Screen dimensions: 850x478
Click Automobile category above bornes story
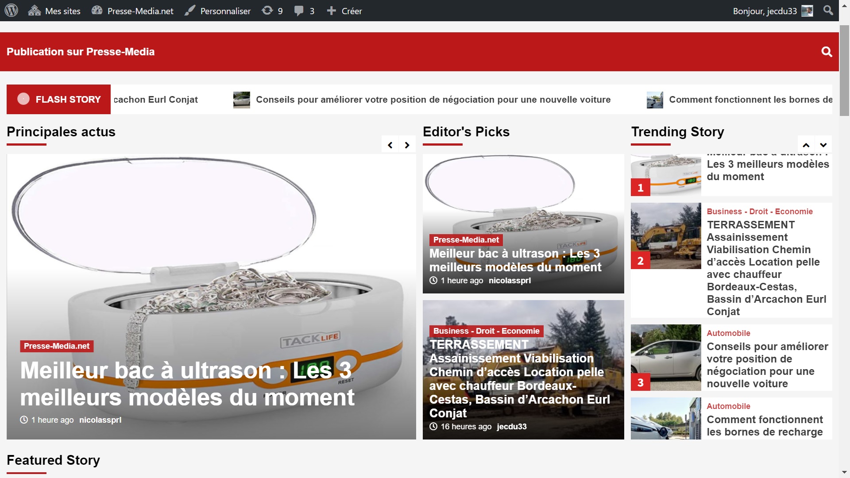pos(728,406)
